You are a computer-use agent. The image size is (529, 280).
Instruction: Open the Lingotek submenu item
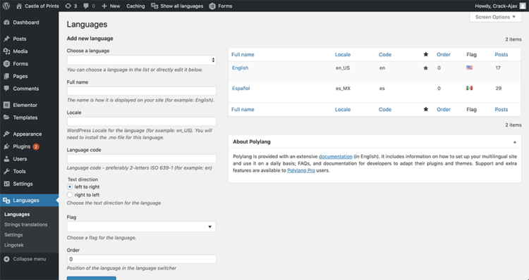coord(14,245)
